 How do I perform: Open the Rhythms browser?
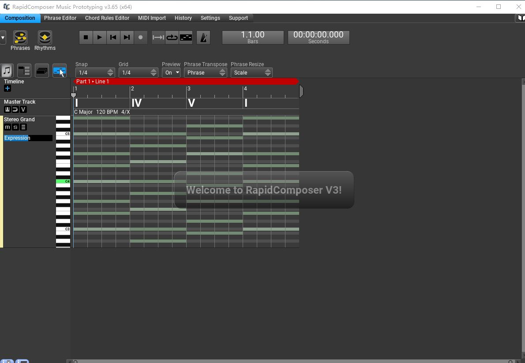point(45,41)
